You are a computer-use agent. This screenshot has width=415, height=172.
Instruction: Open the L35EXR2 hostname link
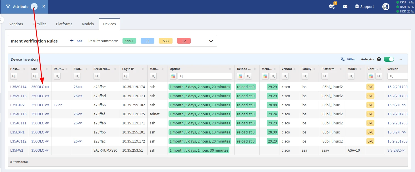[17, 105]
